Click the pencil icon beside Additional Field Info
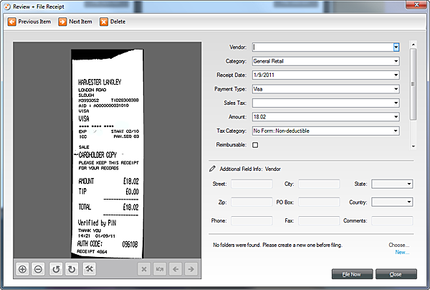The height and width of the screenshot is (290, 430). (212, 169)
